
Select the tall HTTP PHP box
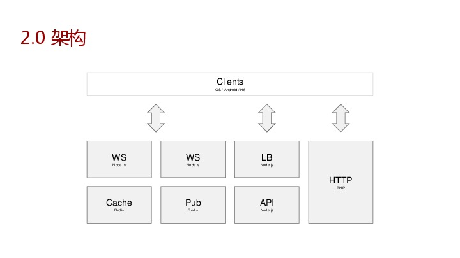[341, 182]
